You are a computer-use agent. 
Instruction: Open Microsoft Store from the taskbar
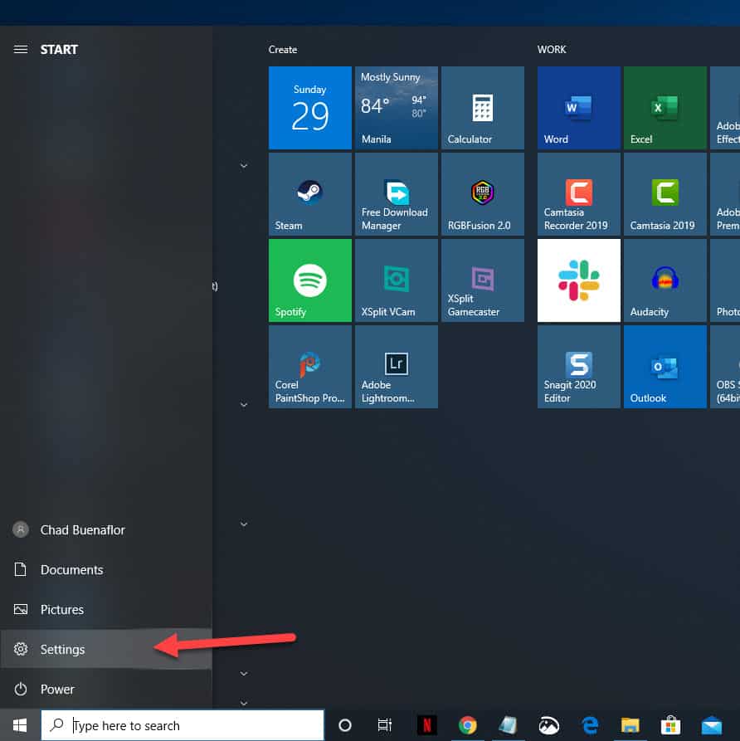(670, 725)
